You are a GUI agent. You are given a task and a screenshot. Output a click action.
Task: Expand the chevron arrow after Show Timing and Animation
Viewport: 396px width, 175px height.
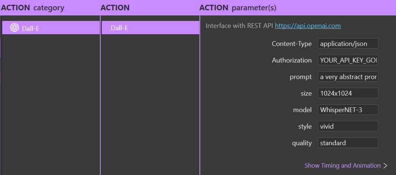(385, 166)
